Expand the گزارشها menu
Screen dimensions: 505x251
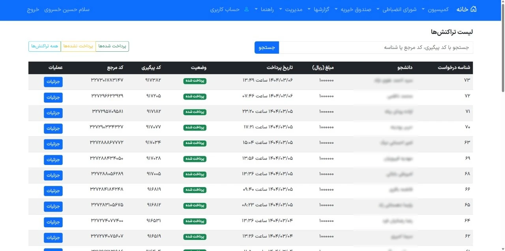point(320,9)
